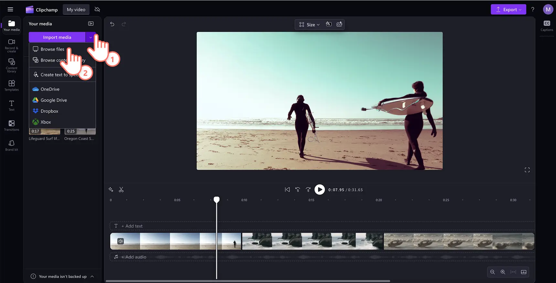The height and width of the screenshot is (283, 556).
Task: Select Browse content library menu item
Action: [62, 60]
